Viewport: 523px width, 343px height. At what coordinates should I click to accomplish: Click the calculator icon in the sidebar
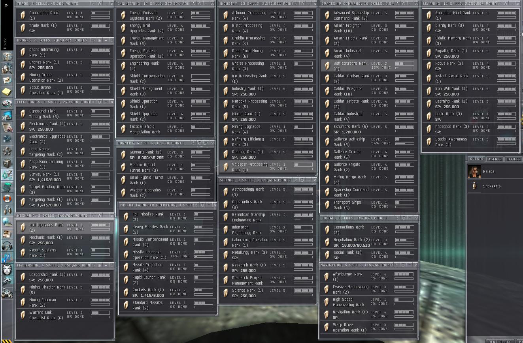(x=7, y=187)
